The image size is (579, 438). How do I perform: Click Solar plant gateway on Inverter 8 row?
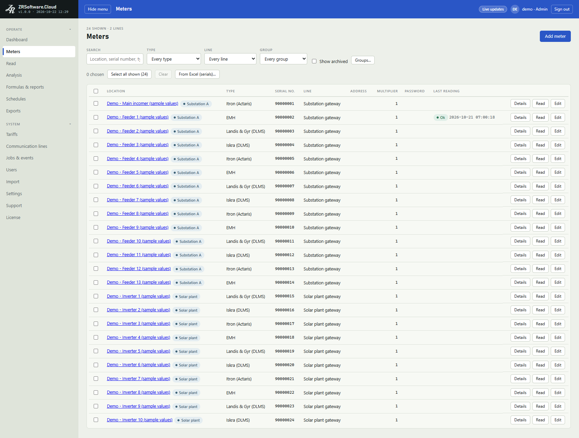pyautogui.click(x=322, y=393)
